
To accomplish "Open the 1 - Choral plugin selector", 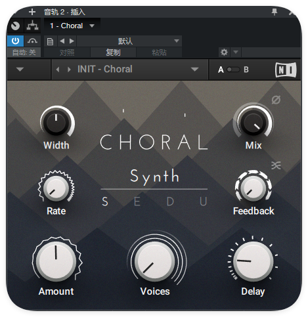I will click(72, 26).
